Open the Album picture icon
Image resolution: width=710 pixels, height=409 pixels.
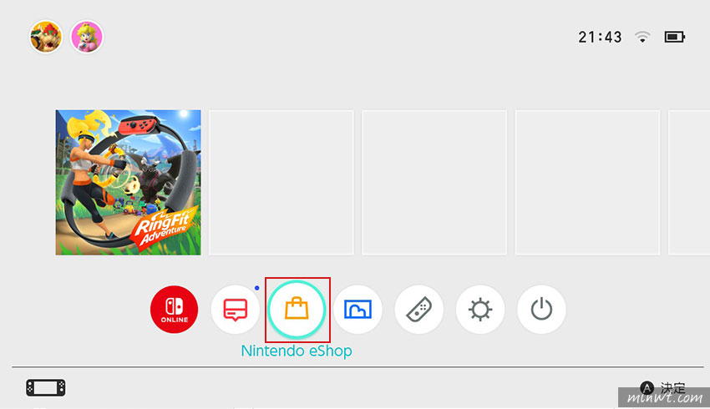(x=358, y=310)
